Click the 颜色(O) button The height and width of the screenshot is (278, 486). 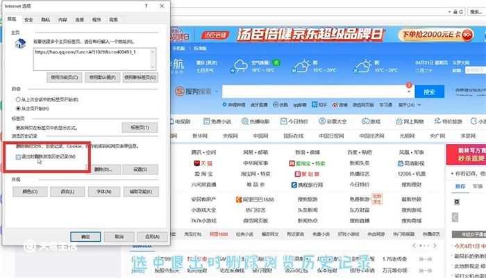pyautogui.click(x=30, y=191)
